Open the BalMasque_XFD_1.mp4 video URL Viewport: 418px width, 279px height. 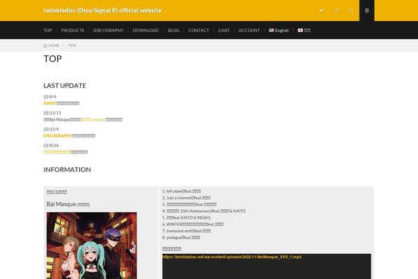click(x=232, y=257)
